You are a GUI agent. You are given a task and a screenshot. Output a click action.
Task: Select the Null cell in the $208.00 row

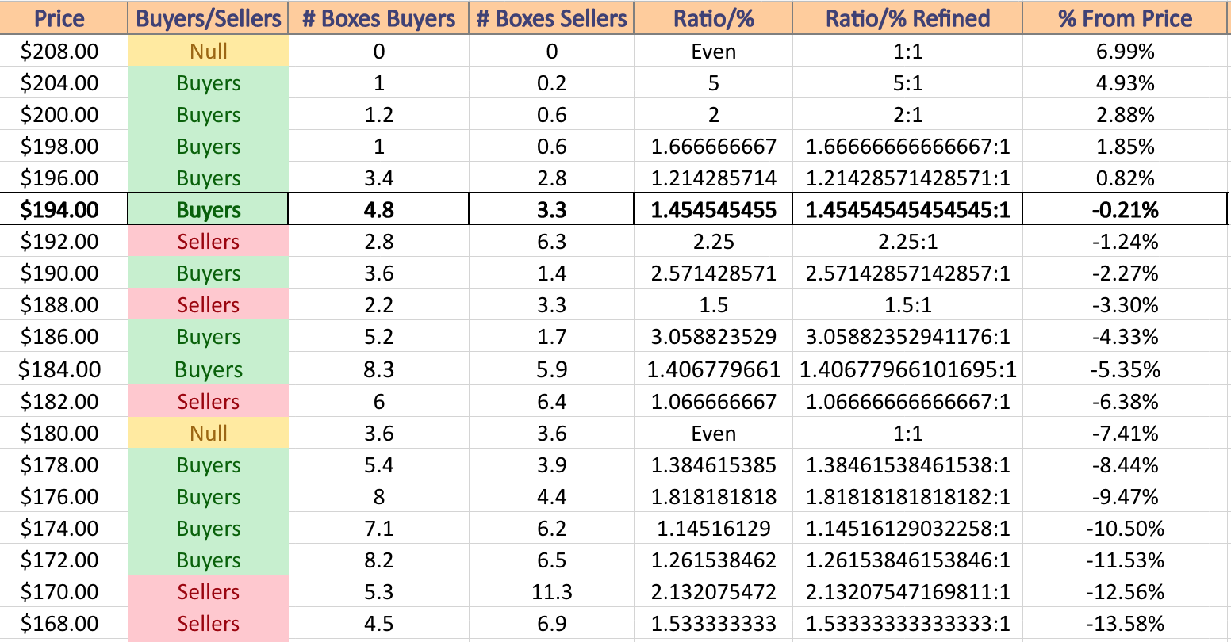coord(209,52)
